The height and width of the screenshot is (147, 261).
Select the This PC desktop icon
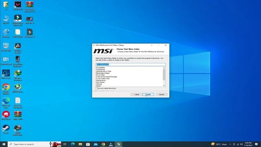[6, 20]
